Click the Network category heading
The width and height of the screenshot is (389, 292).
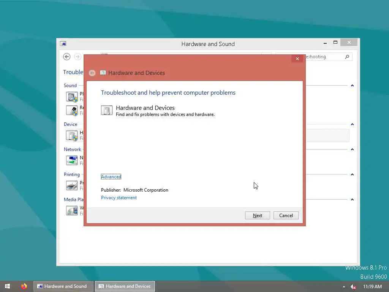click(73, 149)
